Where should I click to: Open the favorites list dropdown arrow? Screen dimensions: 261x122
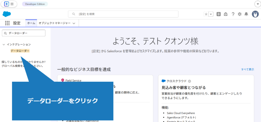(x=211, y=14)
